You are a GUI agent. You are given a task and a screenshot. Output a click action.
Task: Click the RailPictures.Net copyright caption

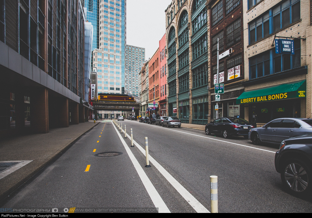[35, 216]
